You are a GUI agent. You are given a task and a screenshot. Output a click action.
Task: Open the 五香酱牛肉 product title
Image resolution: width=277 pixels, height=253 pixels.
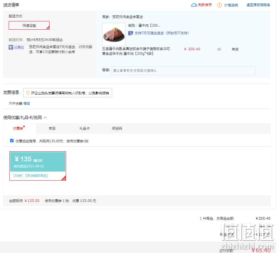pos(136,51)
